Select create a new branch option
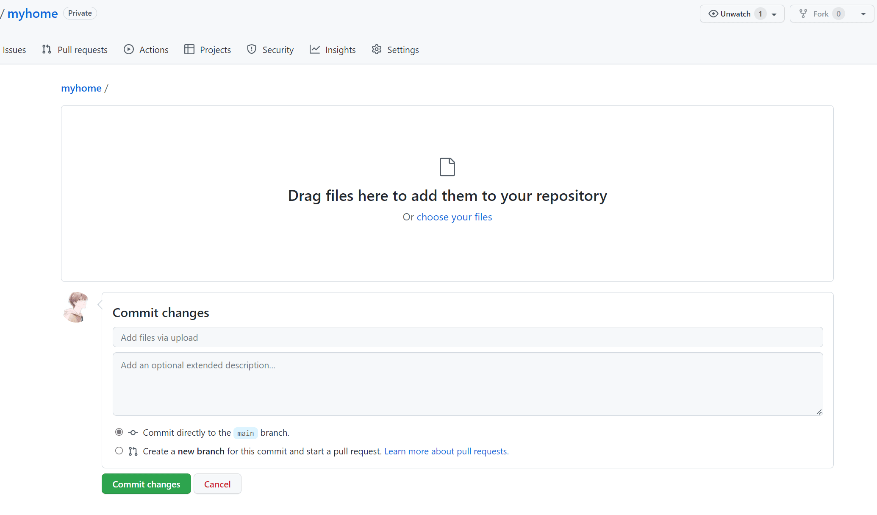 119,451
